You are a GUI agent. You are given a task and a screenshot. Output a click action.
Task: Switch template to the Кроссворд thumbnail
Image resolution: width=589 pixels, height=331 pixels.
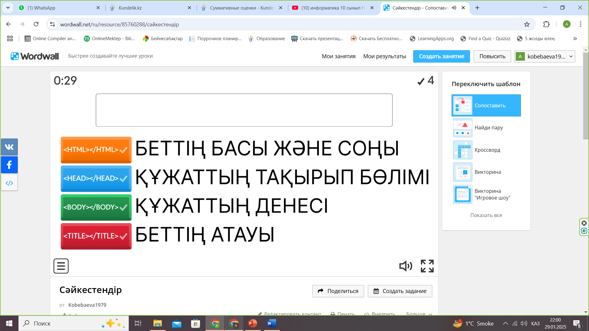click(463, 150)
